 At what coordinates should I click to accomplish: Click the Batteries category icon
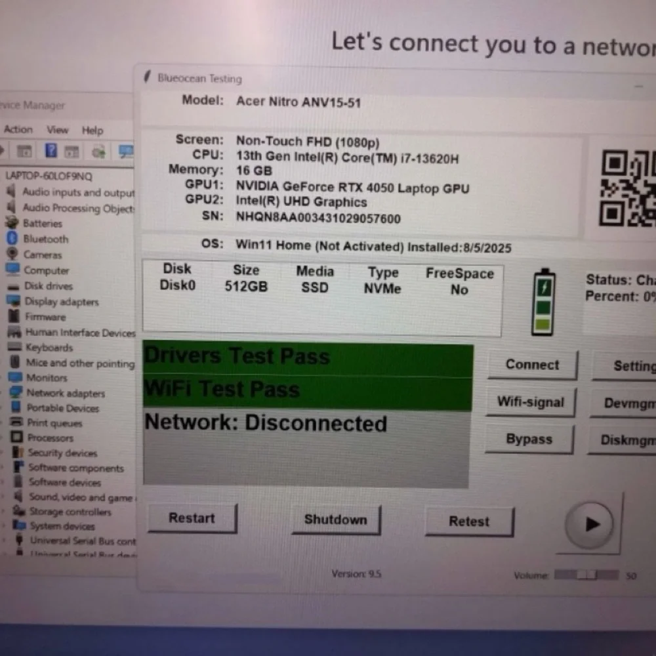(x=12, y=222)
